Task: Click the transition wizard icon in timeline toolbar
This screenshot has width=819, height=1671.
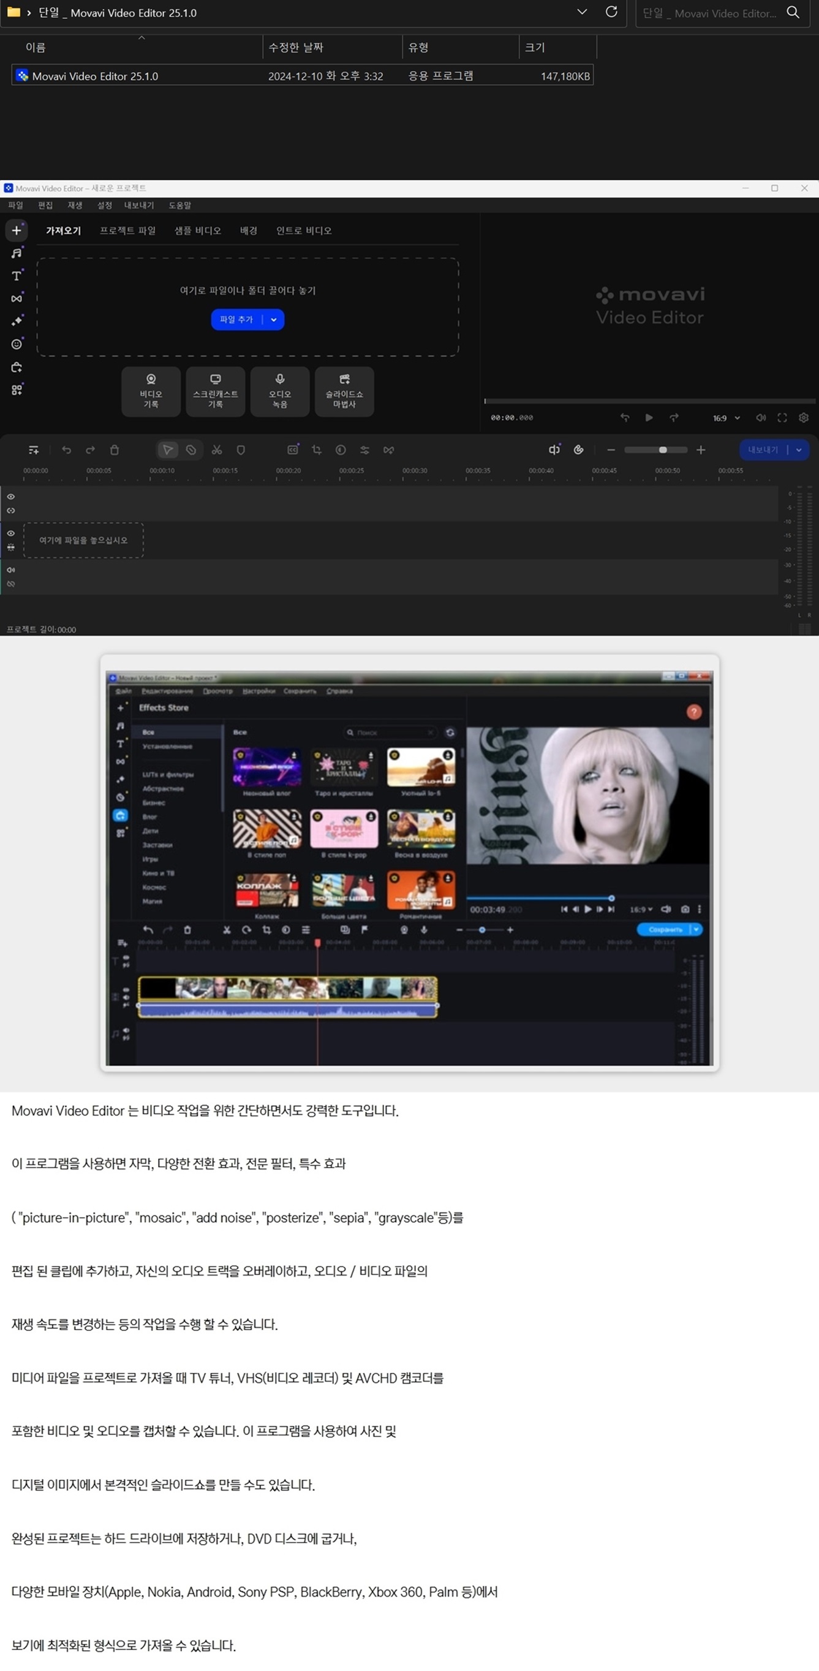Action: [388, 449]
